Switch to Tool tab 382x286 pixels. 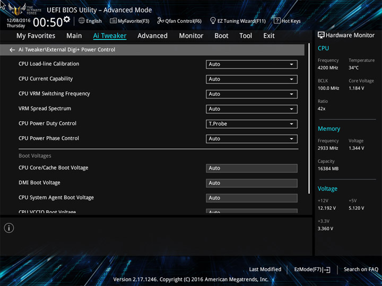point(246,36)
